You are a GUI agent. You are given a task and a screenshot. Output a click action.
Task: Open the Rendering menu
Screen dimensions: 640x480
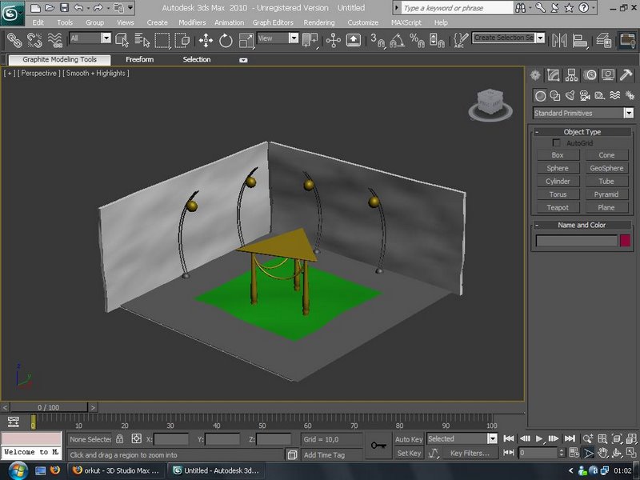click(x=319, y=22)
